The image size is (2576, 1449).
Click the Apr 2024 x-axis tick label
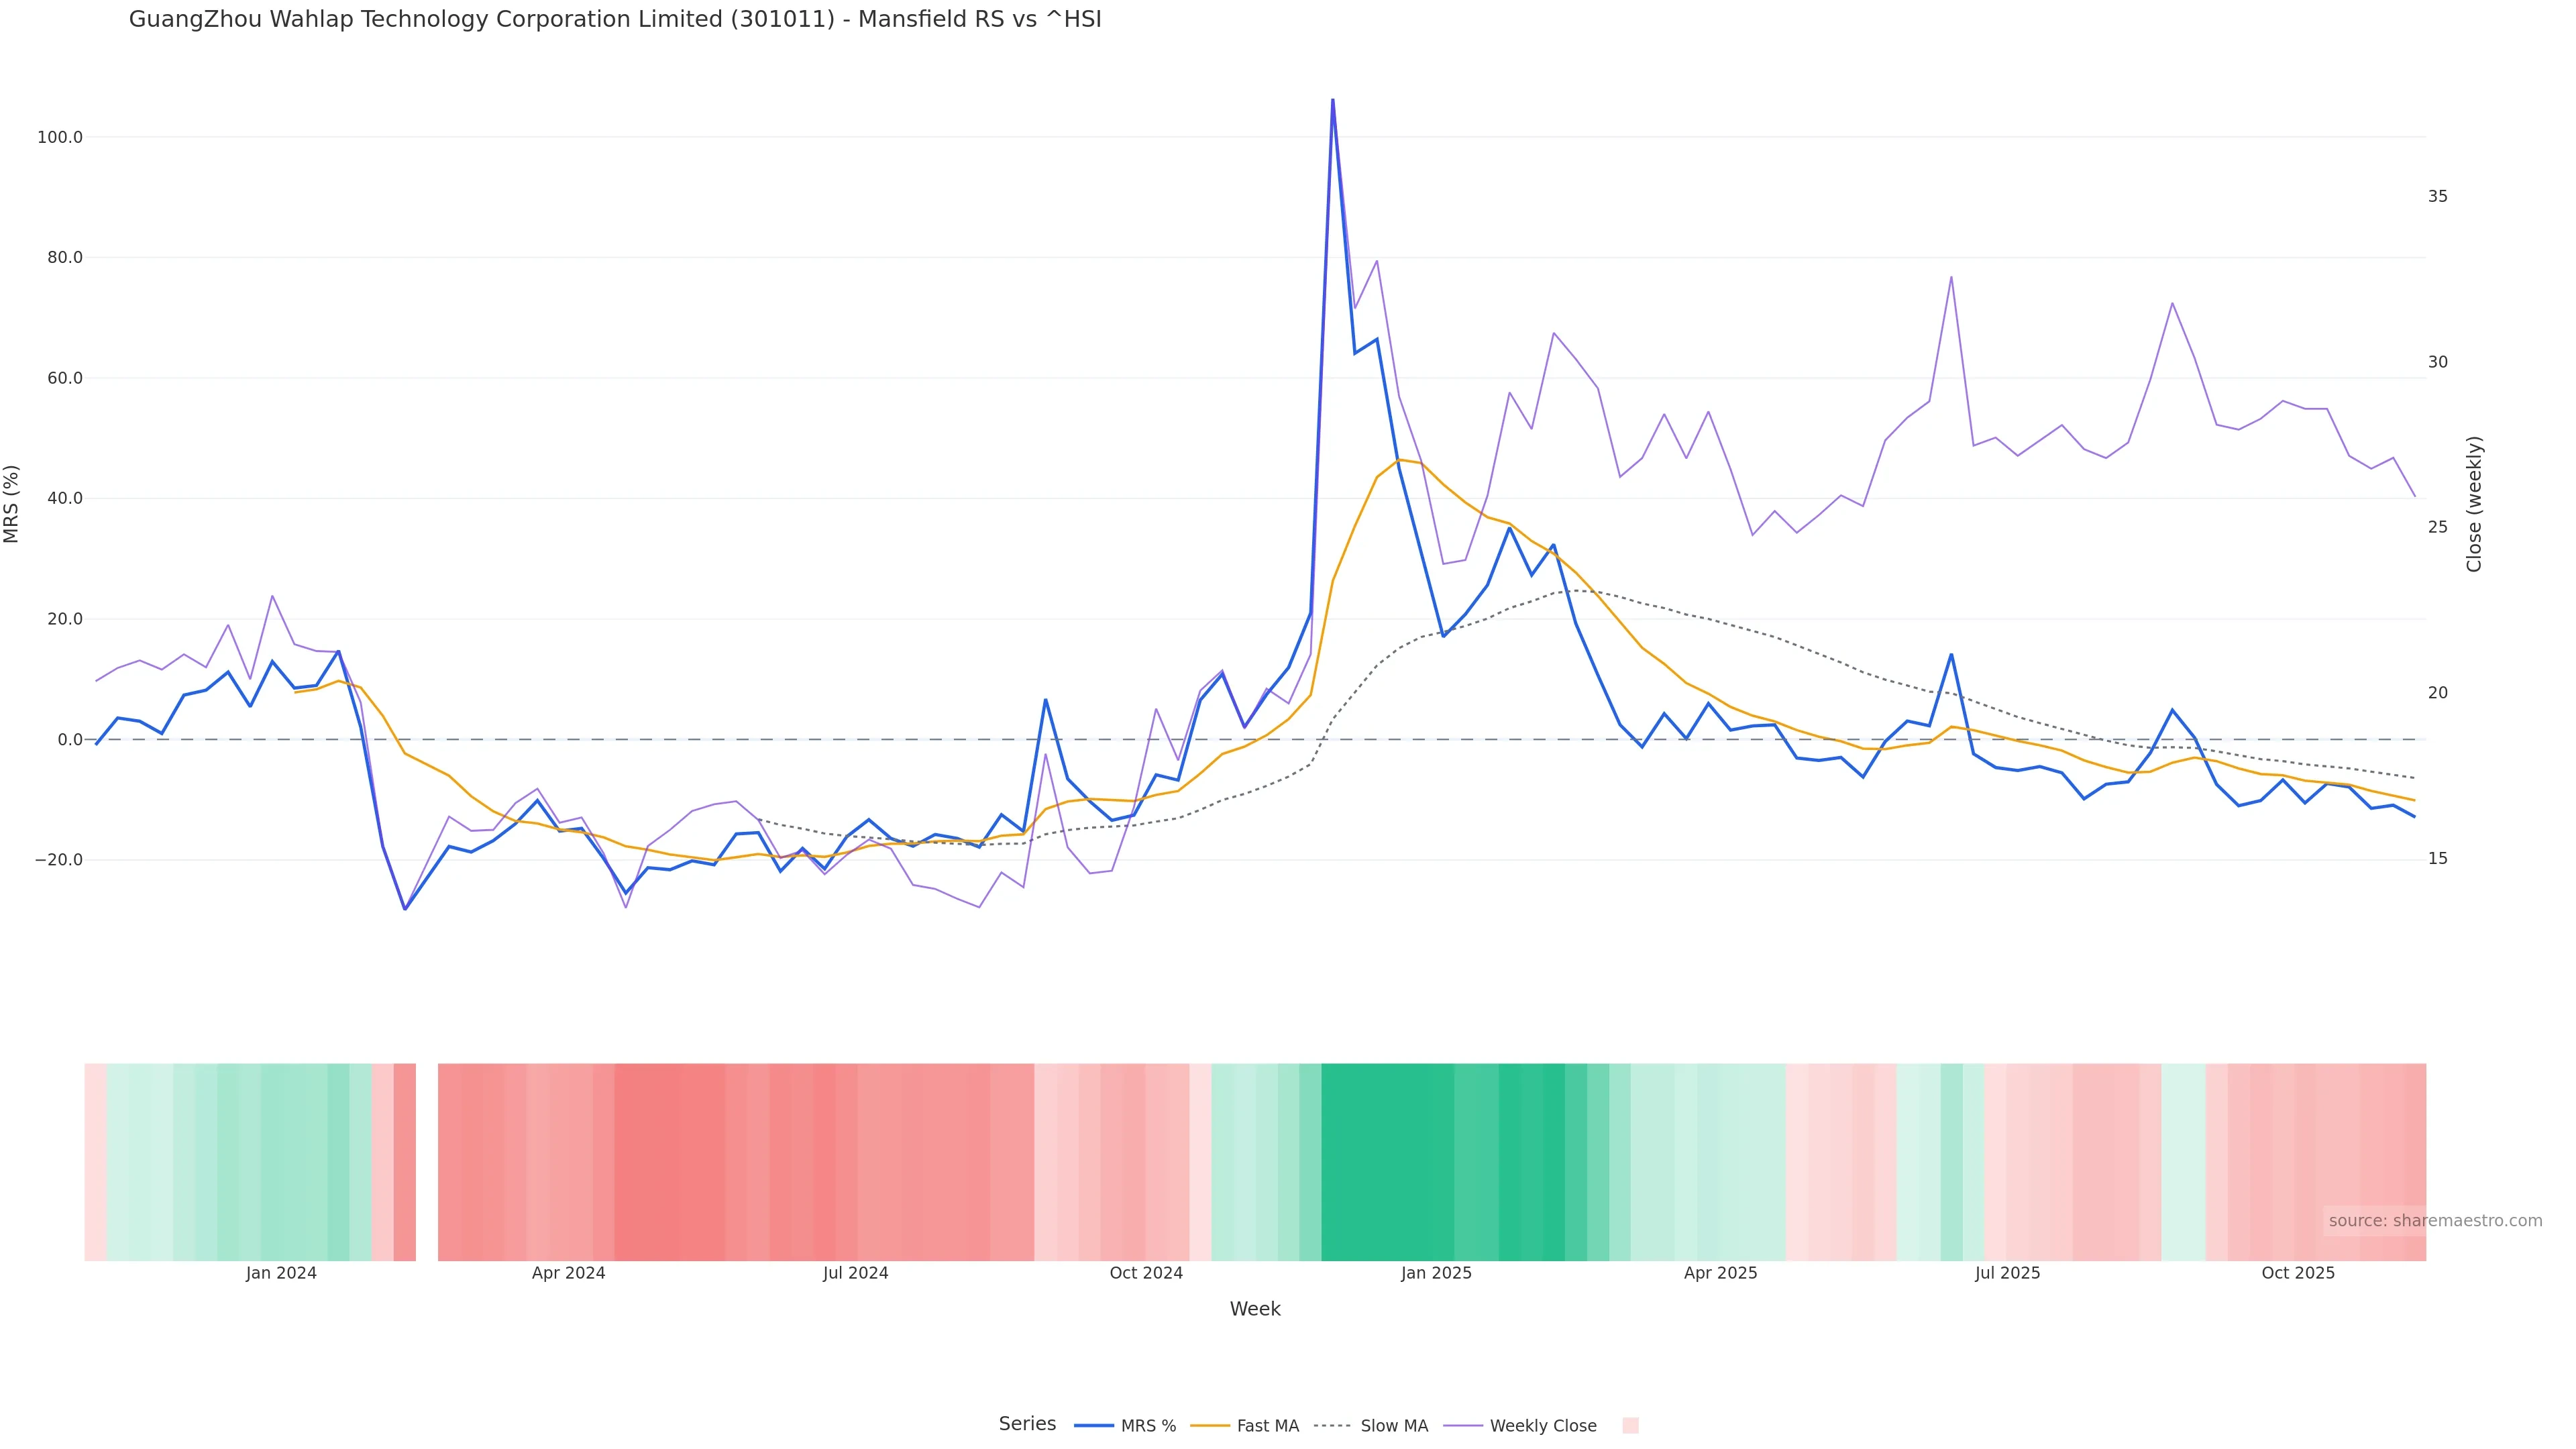[568, 1274]
